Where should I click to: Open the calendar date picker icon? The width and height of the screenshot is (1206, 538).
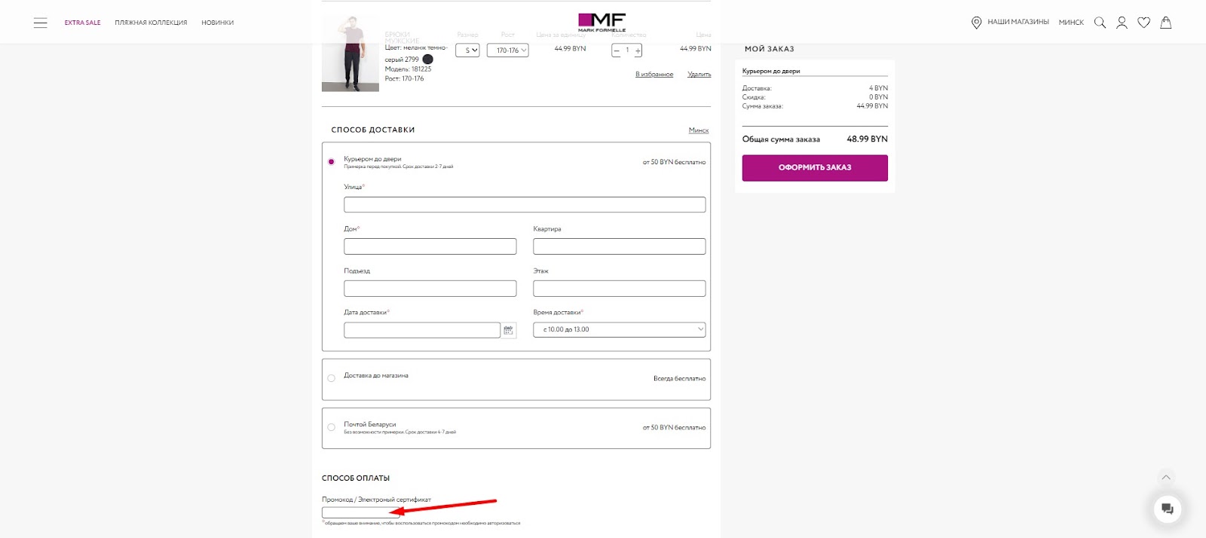[x=509, y=330]
